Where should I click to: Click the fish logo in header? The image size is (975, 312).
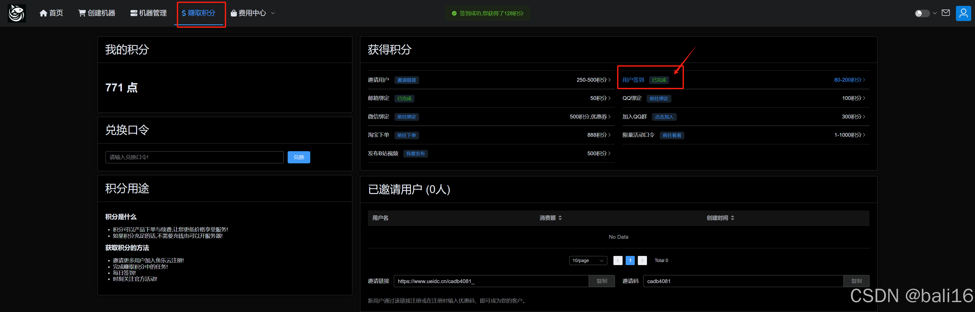point(17,13)
